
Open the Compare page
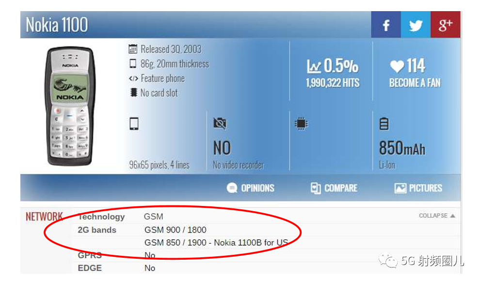click(334, 188)
